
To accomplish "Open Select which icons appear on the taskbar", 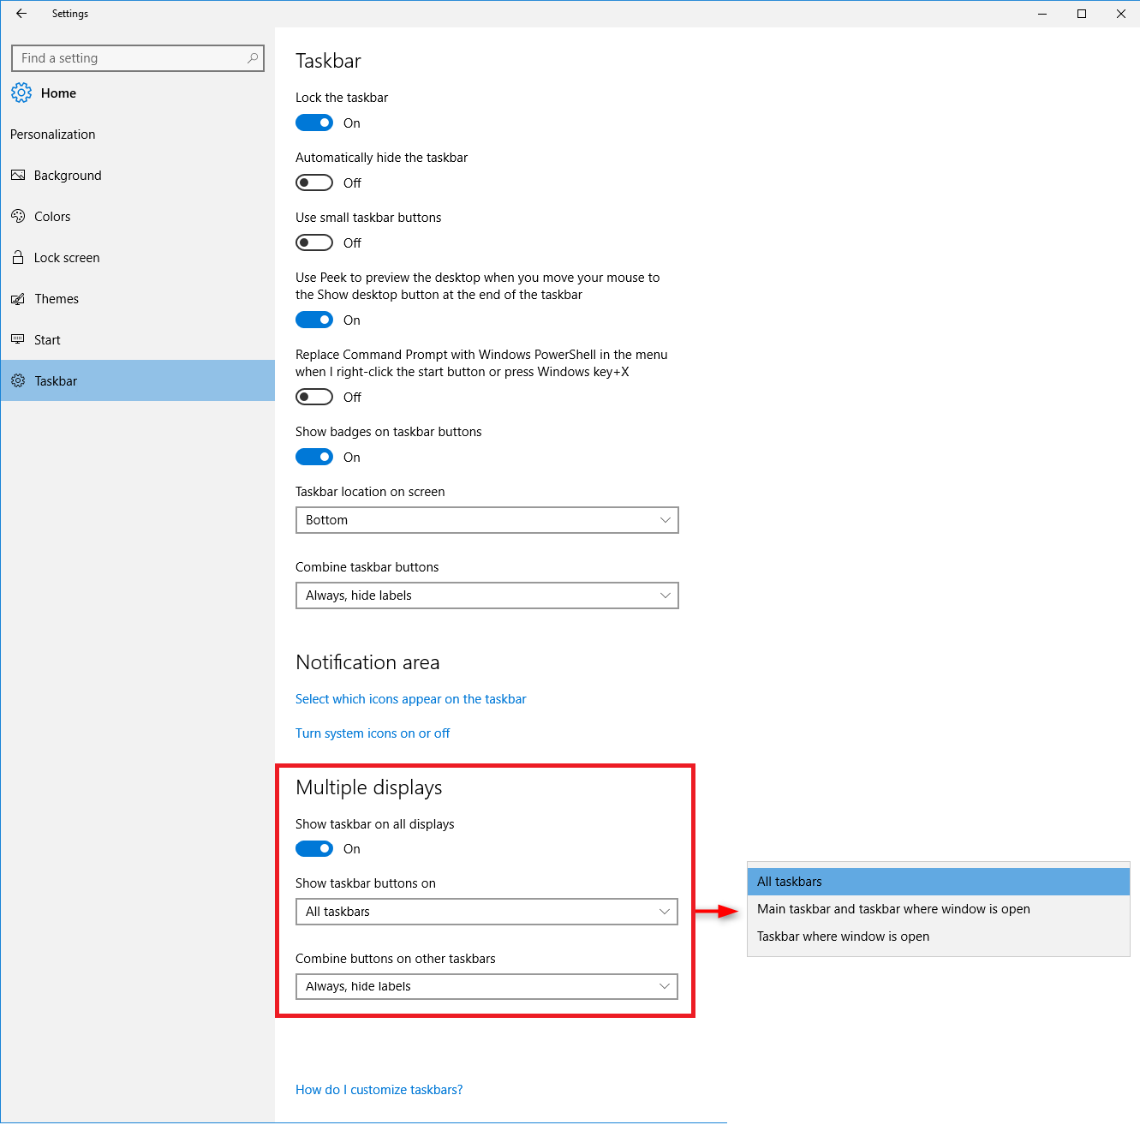I will pos(411,698).
